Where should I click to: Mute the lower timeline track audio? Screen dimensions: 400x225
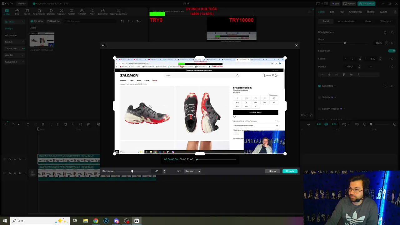click(20, 173)
